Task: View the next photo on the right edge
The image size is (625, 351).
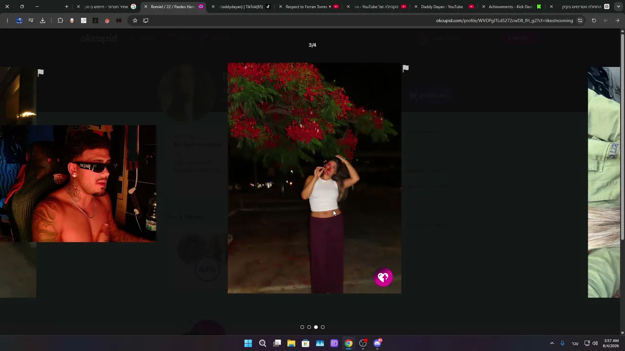Action: [604, 182]
